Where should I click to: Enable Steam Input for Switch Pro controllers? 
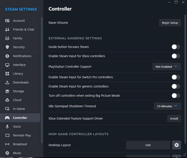[x=176, y=77]
